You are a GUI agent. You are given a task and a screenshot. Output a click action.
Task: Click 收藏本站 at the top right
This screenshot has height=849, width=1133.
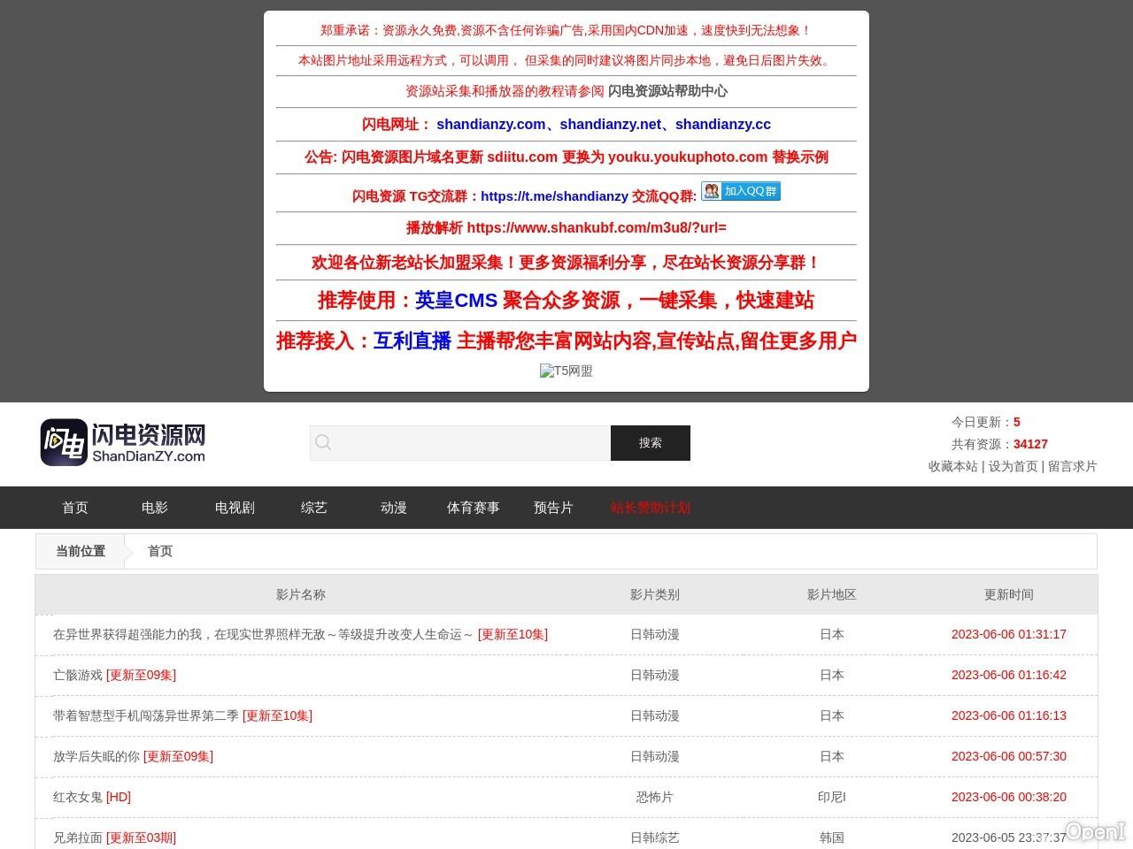pos(952,466)
